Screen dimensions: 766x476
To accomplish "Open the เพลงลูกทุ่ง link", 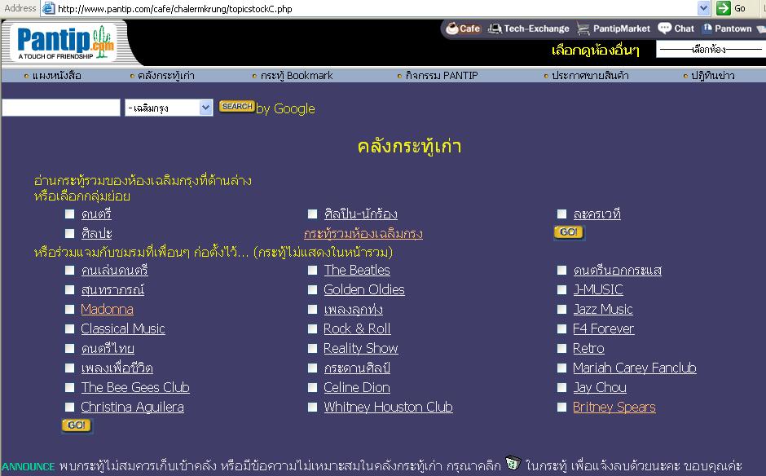I will [353, 310].
